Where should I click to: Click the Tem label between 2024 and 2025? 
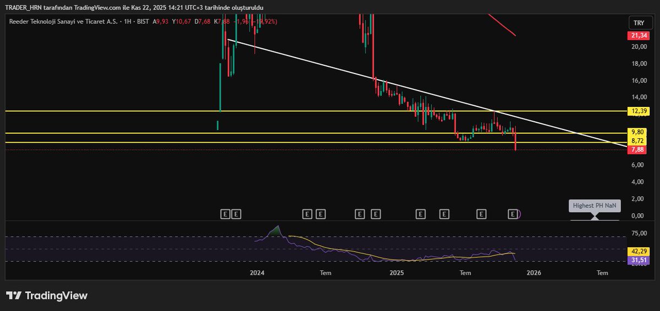(326, 273)
